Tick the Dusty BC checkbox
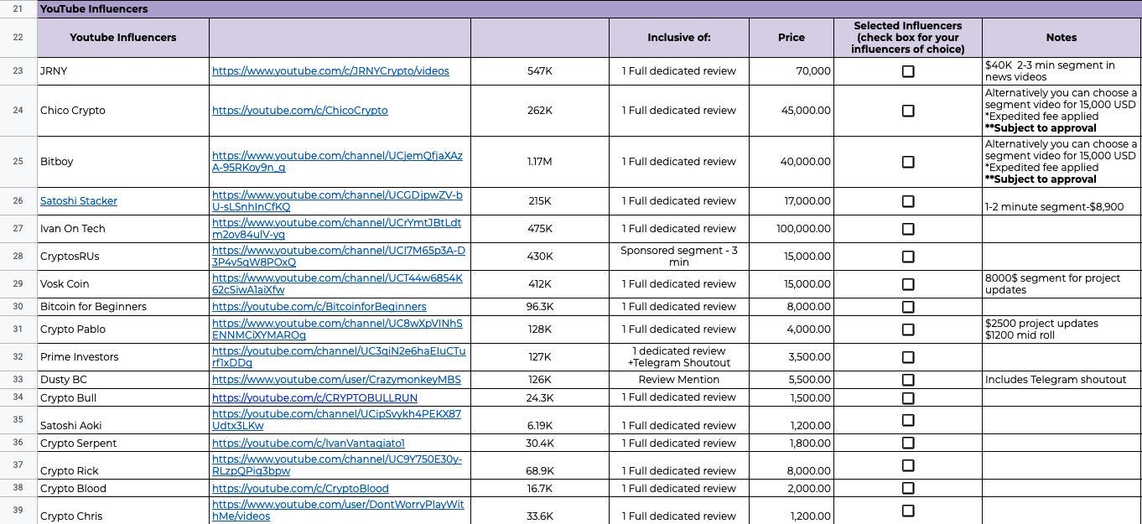The height and width of the screenshot is (524, 1142). tap(907, 380)
